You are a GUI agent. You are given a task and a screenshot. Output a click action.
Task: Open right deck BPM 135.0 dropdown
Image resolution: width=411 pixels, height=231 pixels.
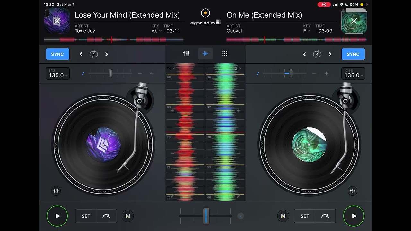click(x=353, y=73)
